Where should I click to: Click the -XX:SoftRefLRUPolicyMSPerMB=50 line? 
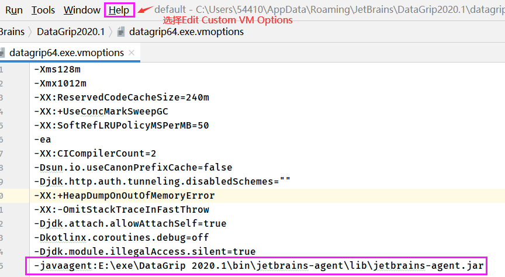point(122,125)
